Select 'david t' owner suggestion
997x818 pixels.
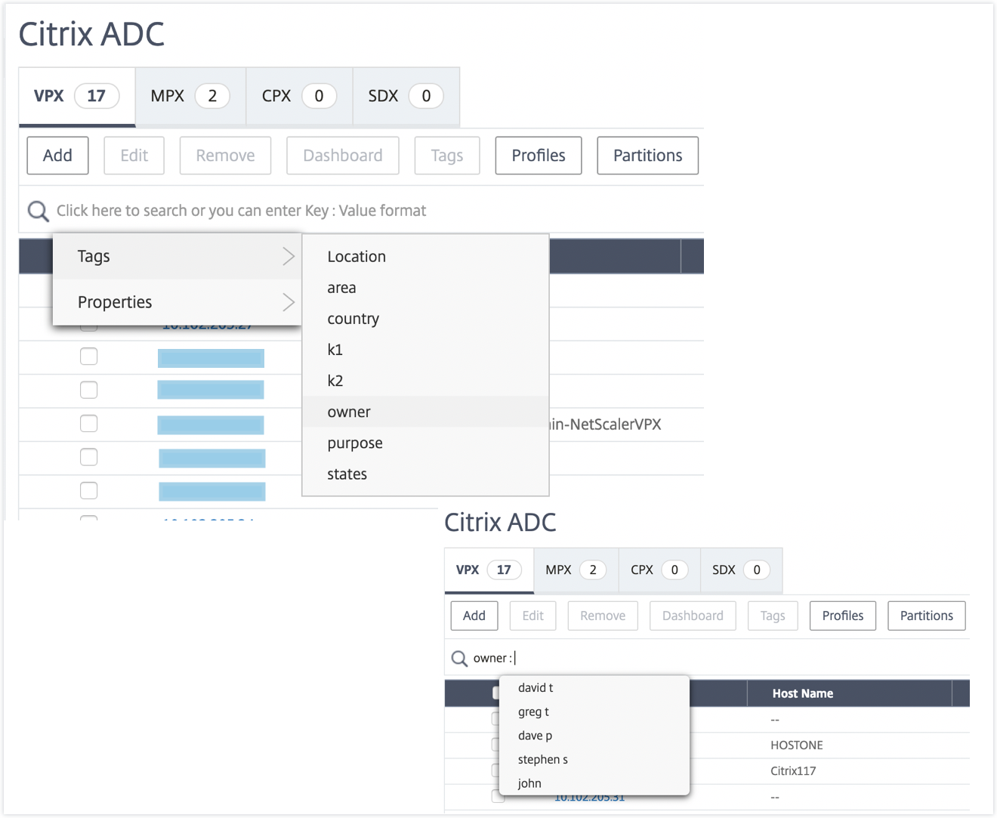(594, 688)
